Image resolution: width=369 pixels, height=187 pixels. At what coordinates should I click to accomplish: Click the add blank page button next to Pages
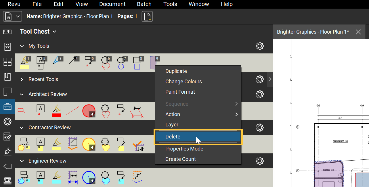pyautogui.click(x=147, y=16)
